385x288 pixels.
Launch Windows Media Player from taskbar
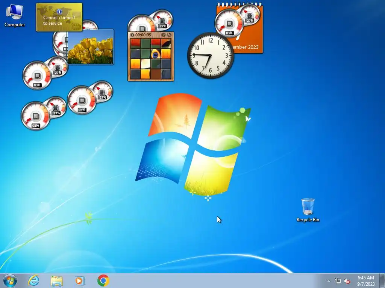(x=79, y=280)
